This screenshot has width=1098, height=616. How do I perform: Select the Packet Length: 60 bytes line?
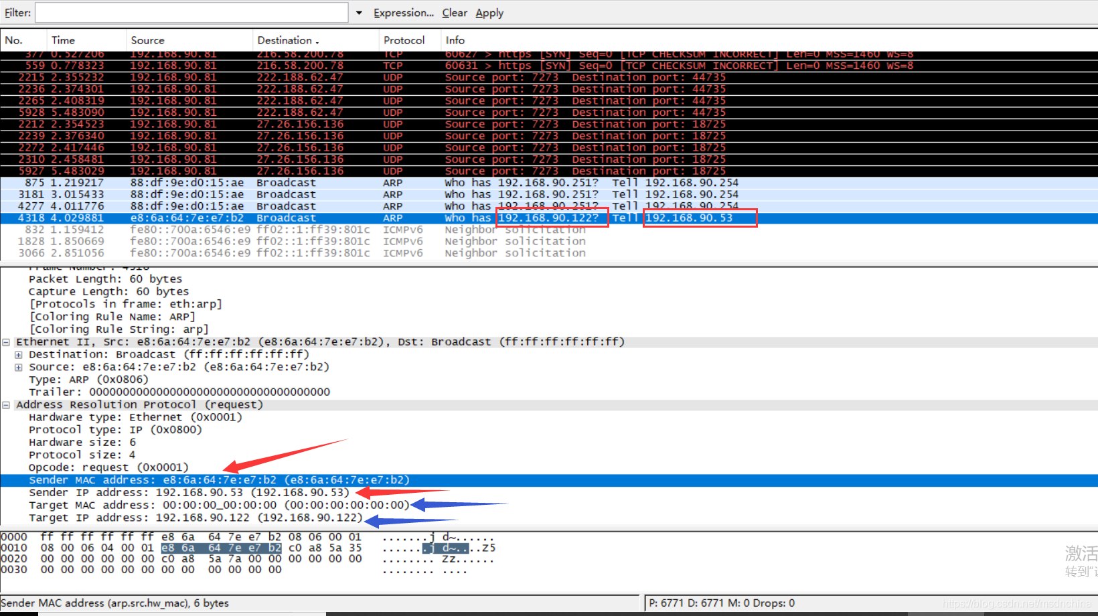pyautogui.click(x=105, y=279)
